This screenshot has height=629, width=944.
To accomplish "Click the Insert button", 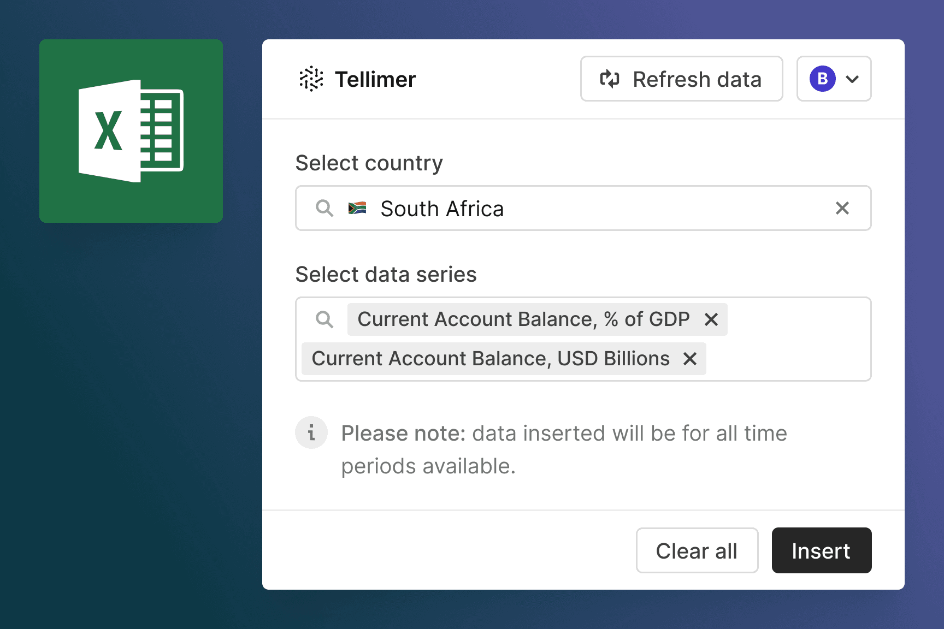I will coord(822,550).
